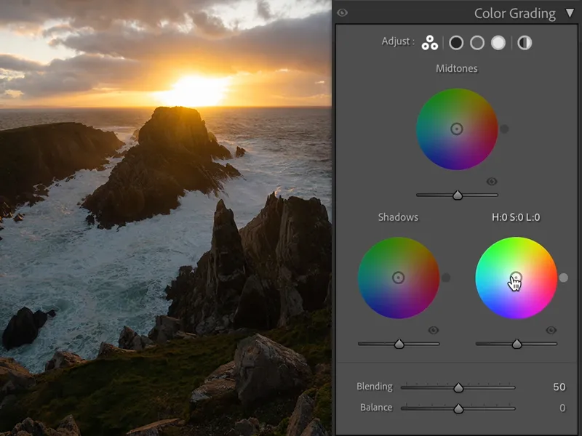Switch to the Midtones-only adjust icon
Viewport: 582px width, 436px height.
[x=477, y=43]
